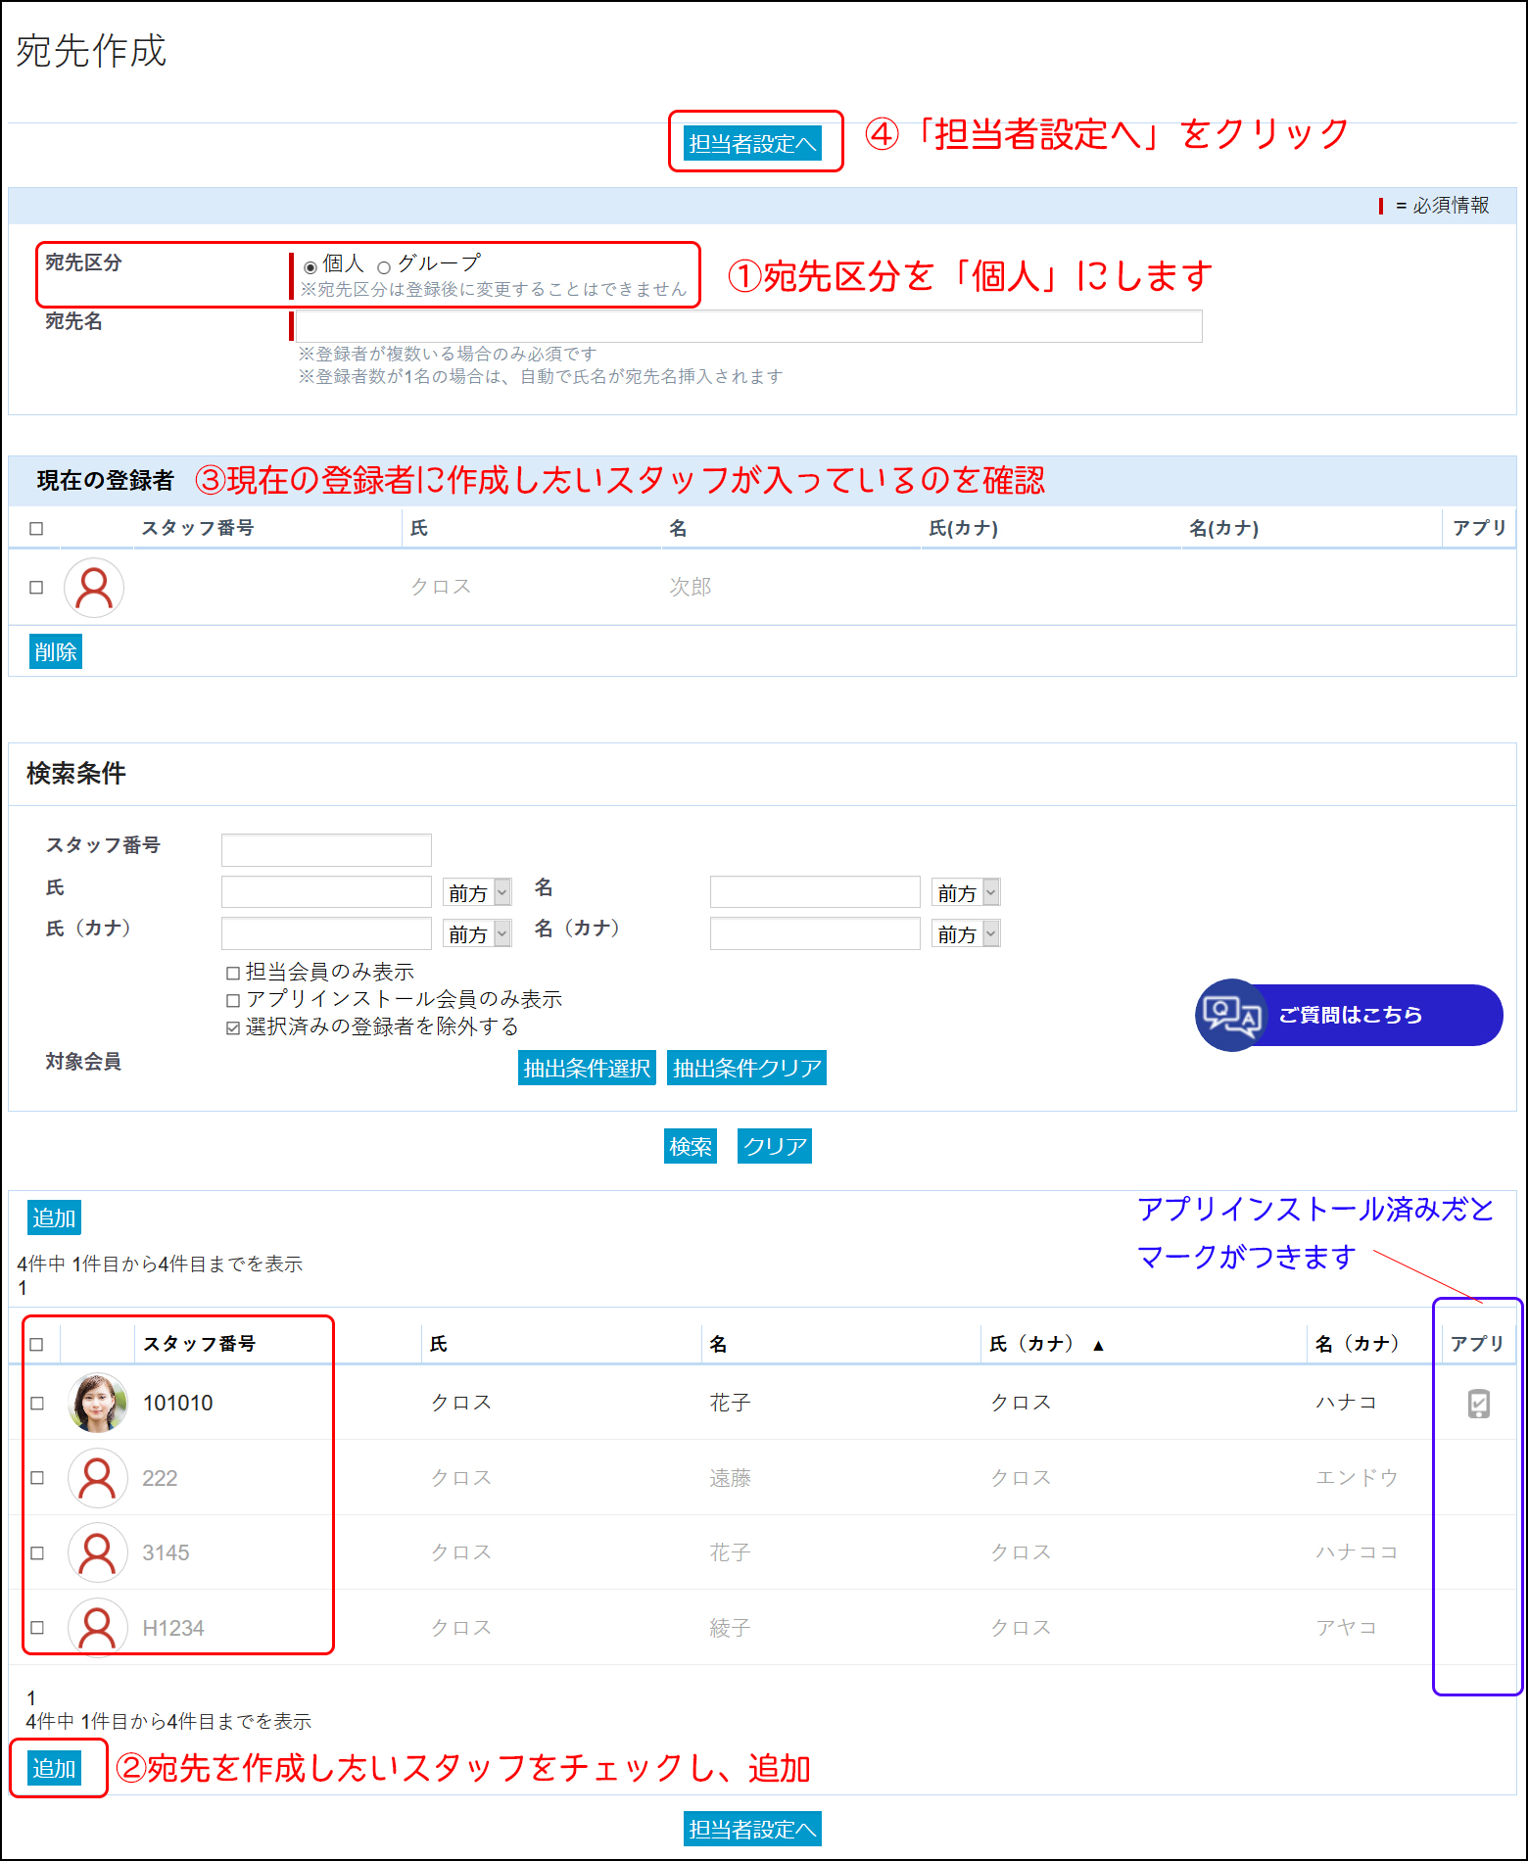The height and width of the screenshot is (1861, 1528).
Task: Click スタッフ番号 header in 現在の登録者 table
Action: coord(198,528)
